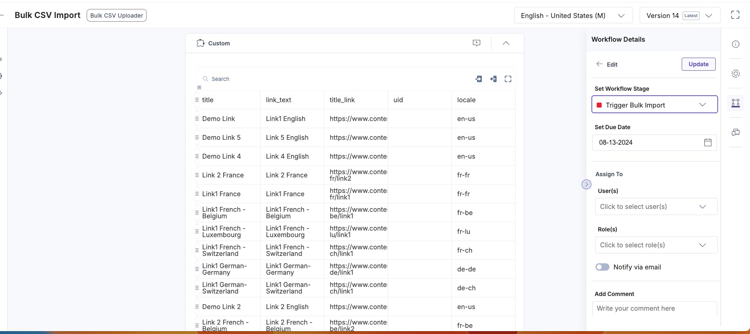The image size is (750, 334).
Task: Click the Bulk CSV Uploader badge
Action: tap(116, 16)
